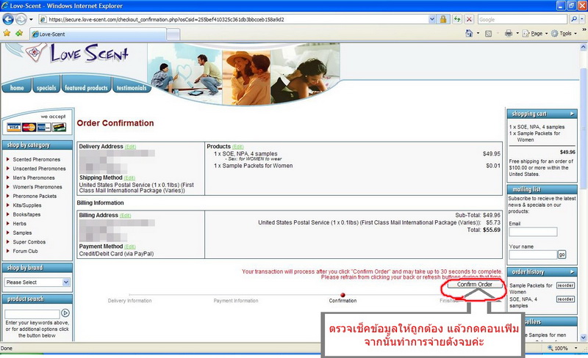Open the testimonials navigation tab
The width and height of the screenshot is (588, 358).
tap(132, 87)
